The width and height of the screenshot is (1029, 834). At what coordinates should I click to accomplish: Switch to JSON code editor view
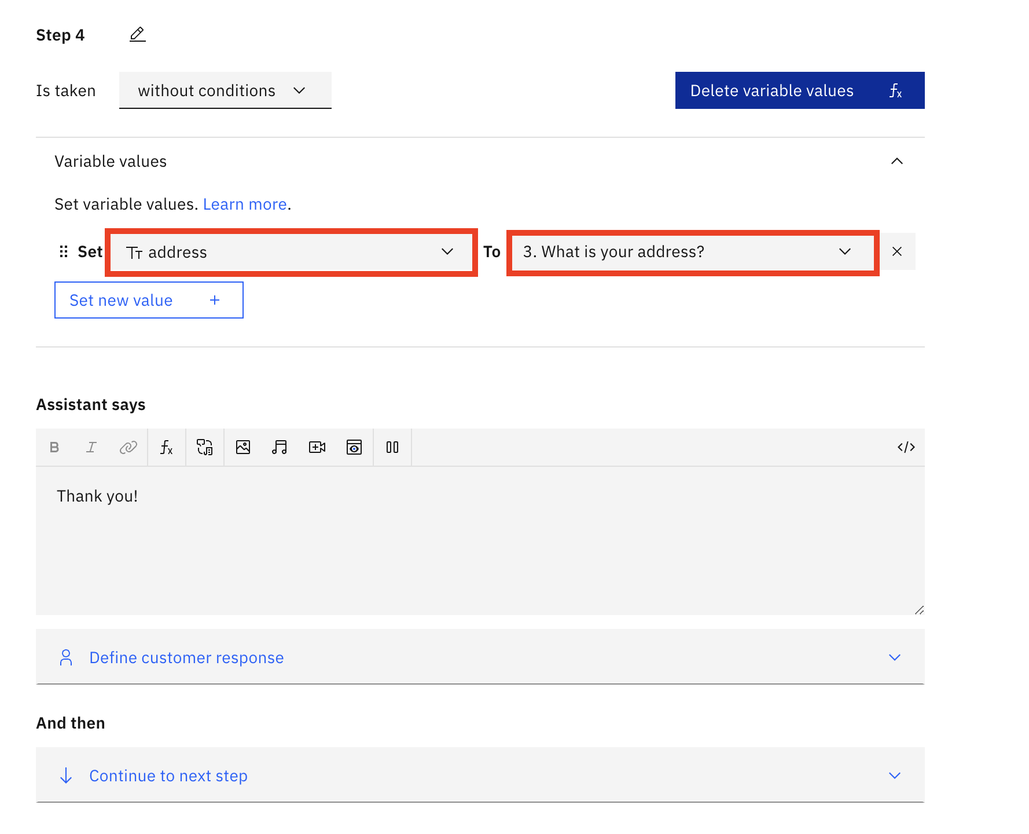click(x=906, y=447)
